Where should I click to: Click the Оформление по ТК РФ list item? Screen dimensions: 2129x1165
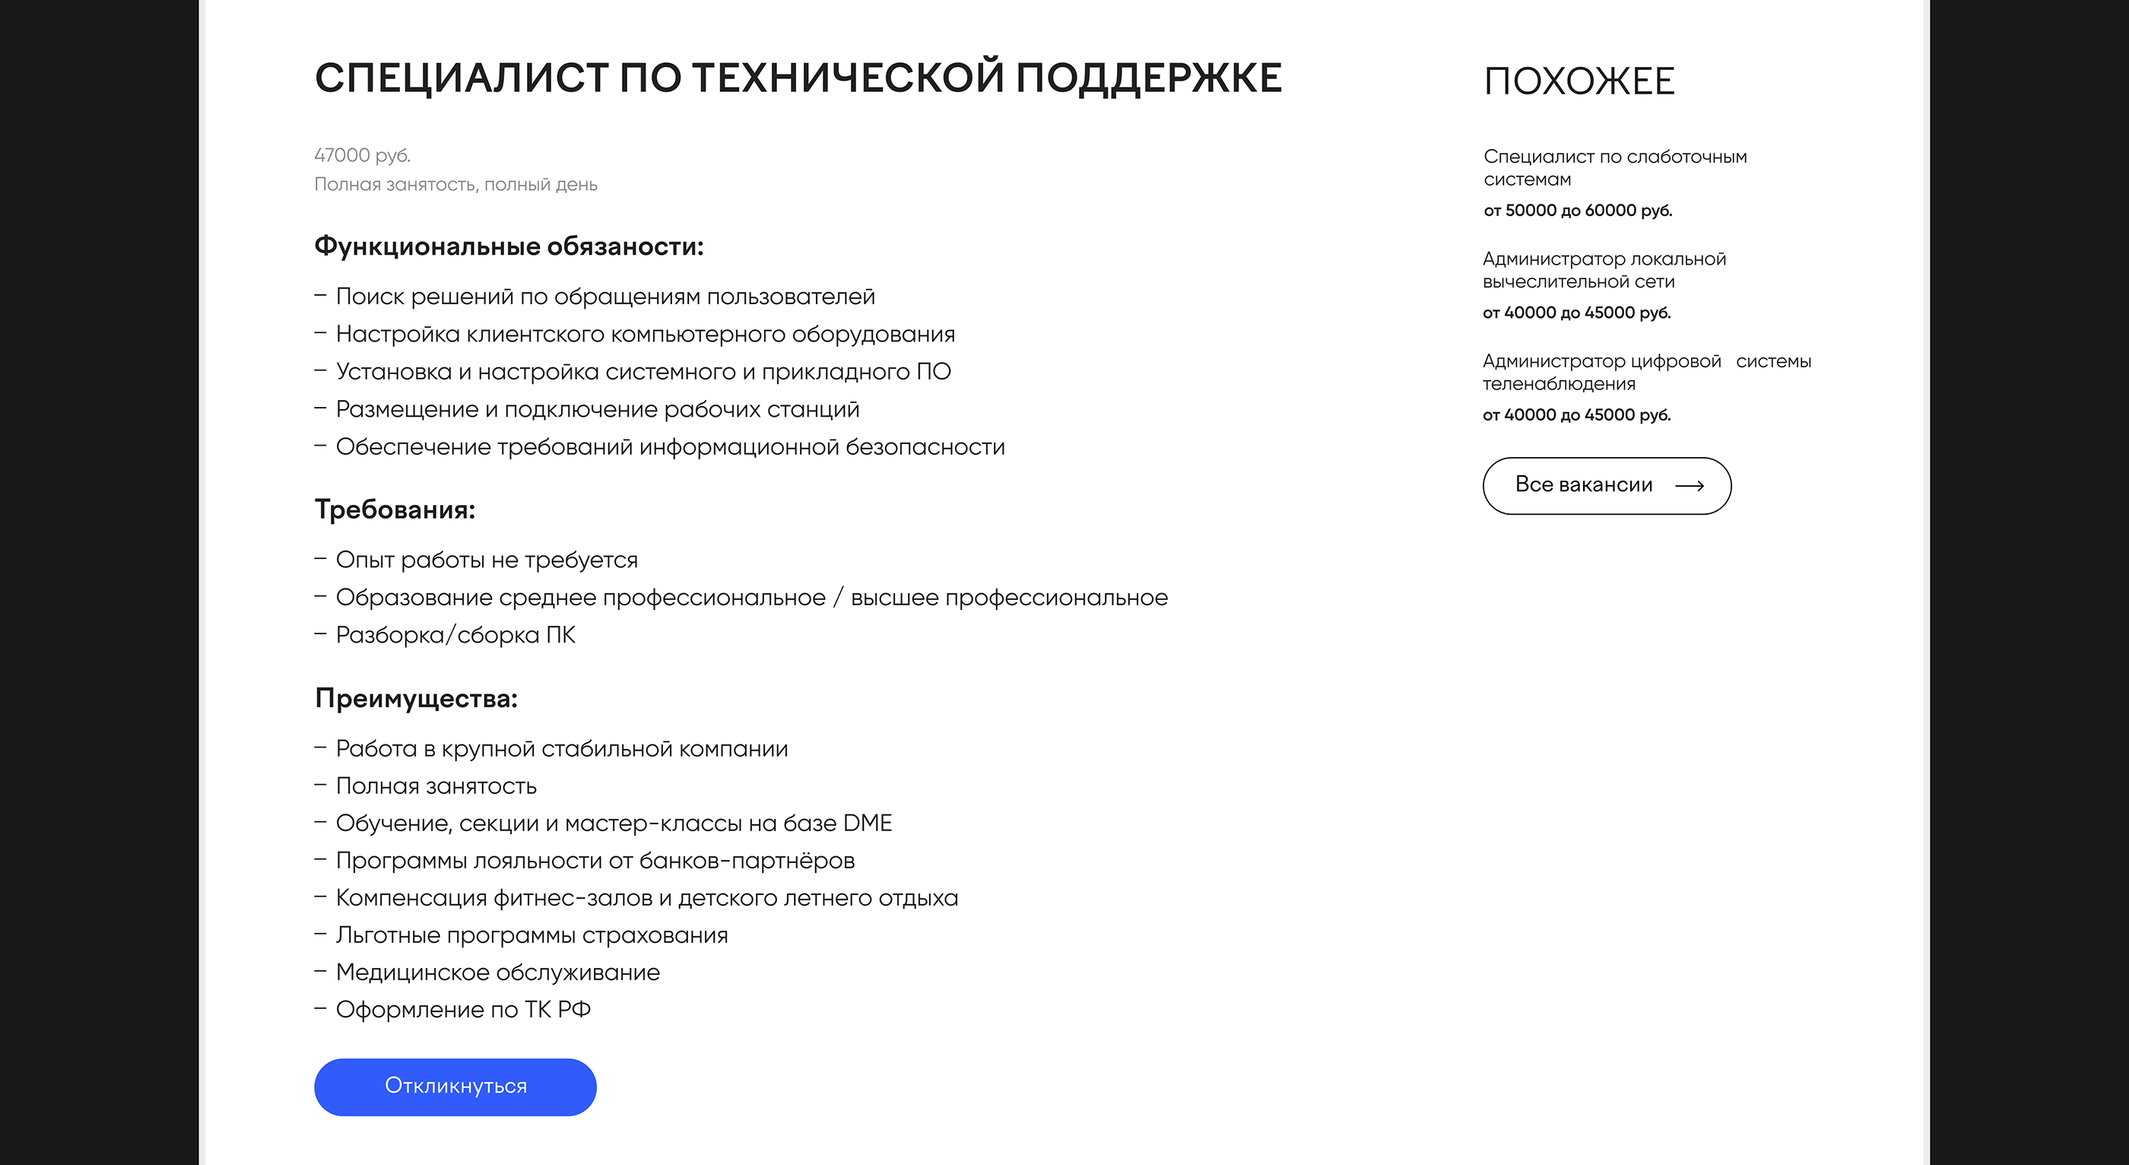tap(463, 1010)
